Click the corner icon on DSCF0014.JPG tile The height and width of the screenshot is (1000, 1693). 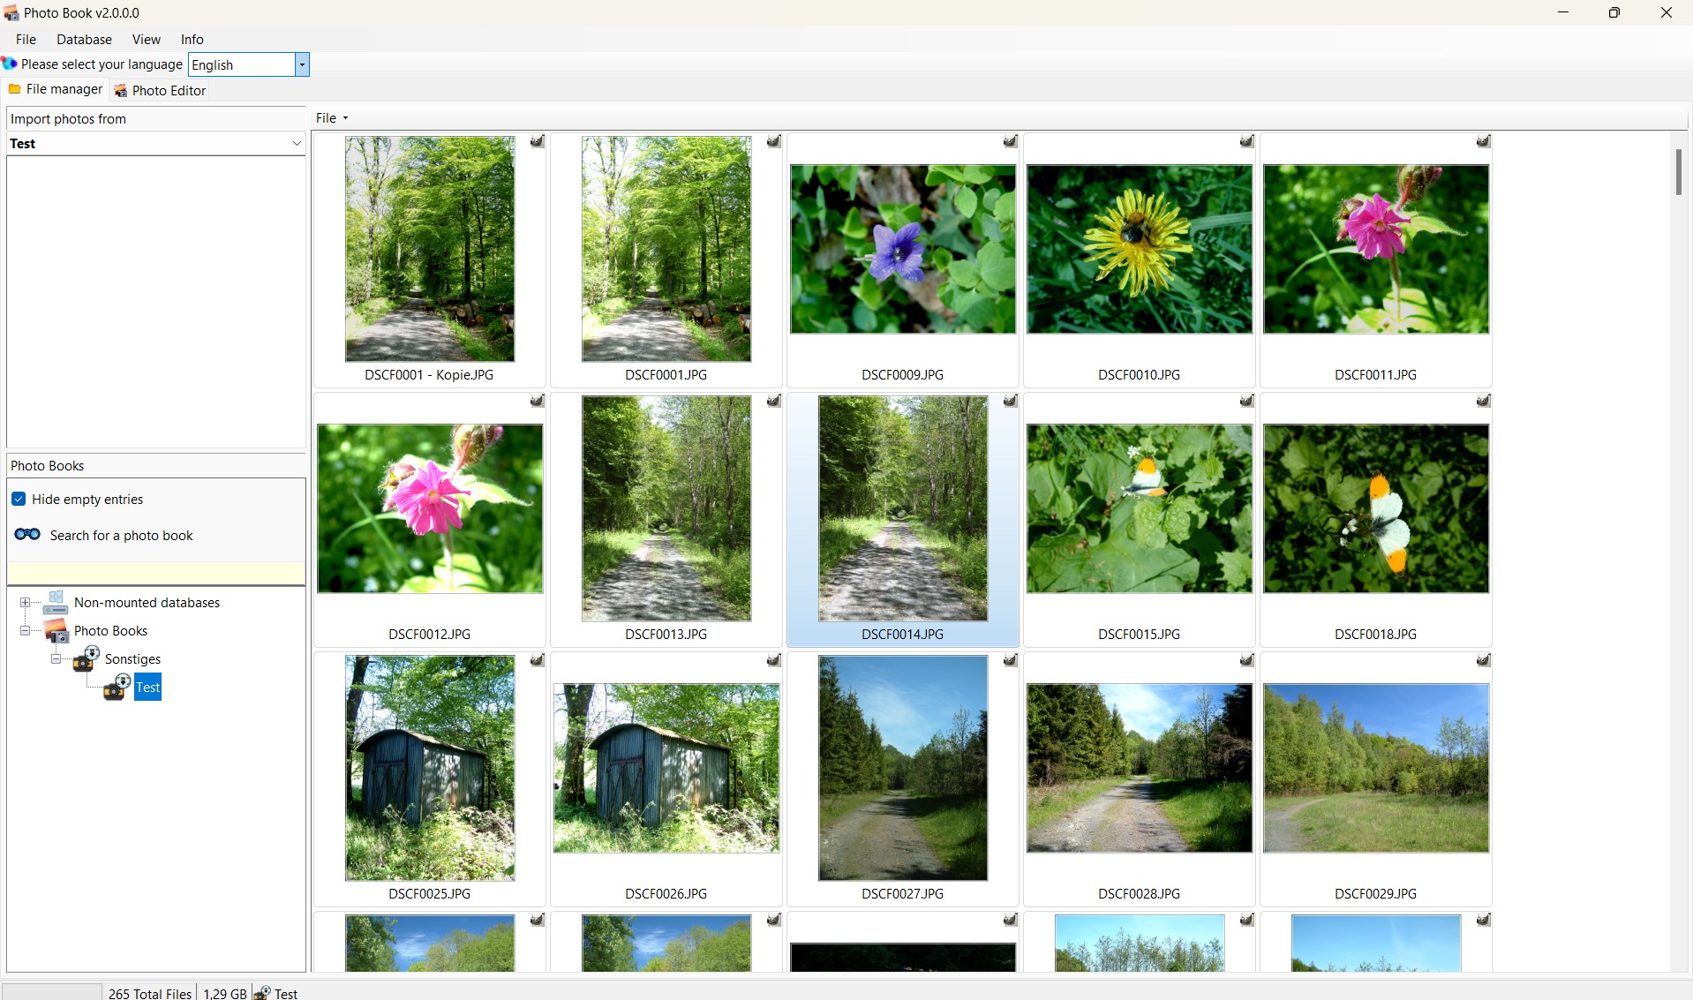coord(1010,401)
